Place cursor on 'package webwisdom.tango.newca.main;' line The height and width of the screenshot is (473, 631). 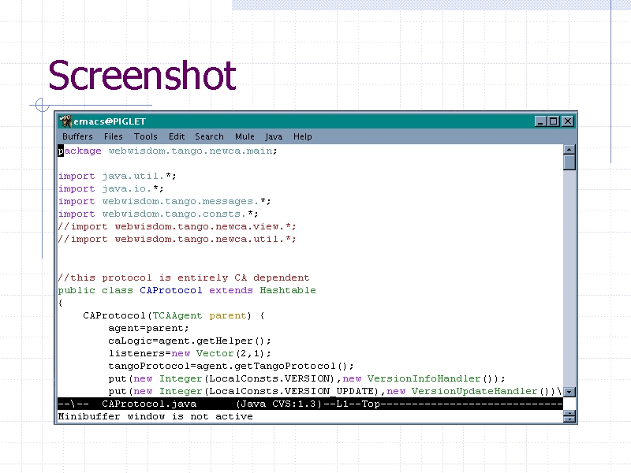167,151
